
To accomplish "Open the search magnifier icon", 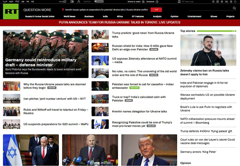I will [x=234, y=8].
